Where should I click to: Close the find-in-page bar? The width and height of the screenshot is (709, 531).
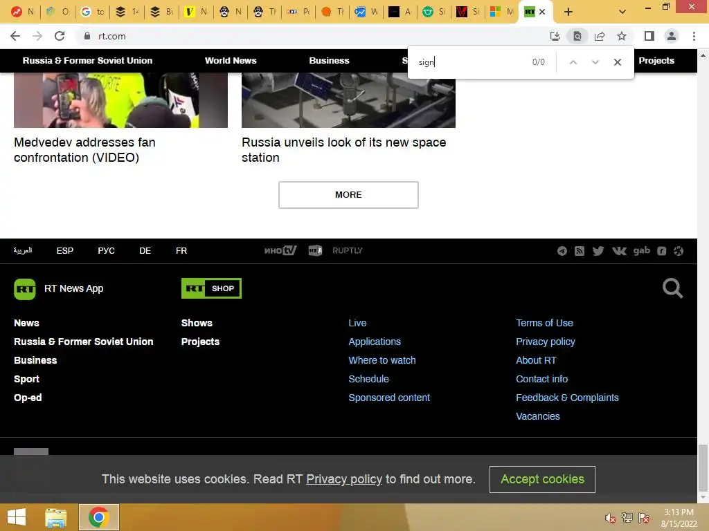617,62
